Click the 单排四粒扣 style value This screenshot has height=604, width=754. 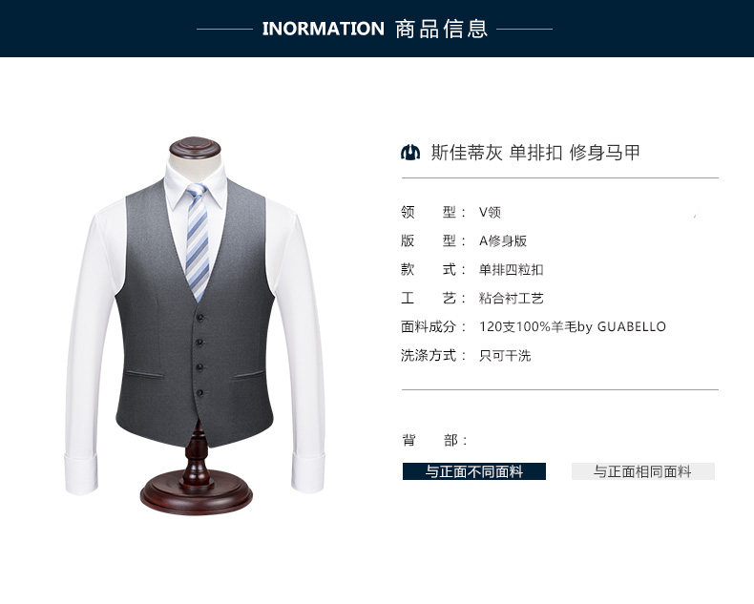coord(512,269)
